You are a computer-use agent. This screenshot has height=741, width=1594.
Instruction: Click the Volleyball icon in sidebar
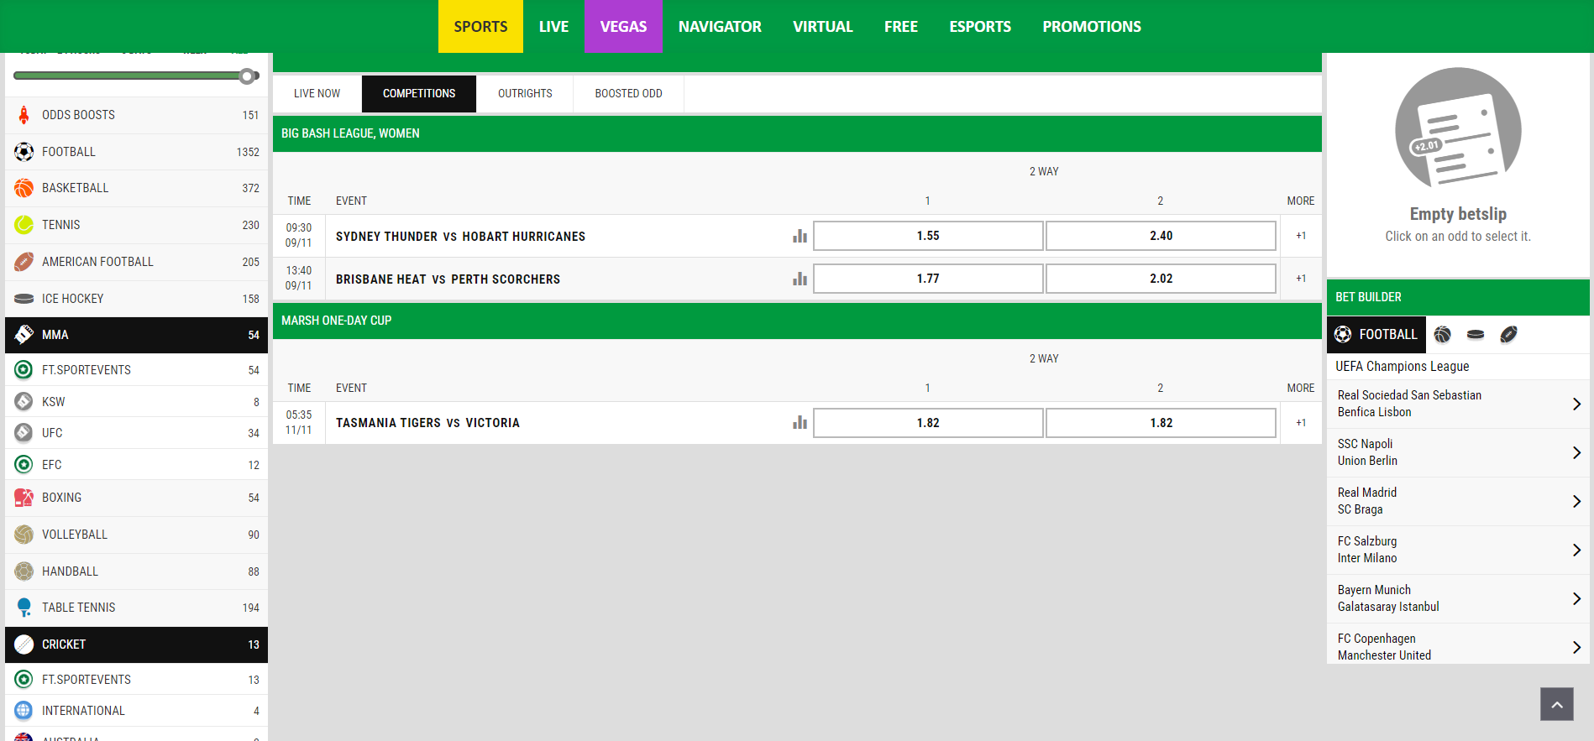24,535
